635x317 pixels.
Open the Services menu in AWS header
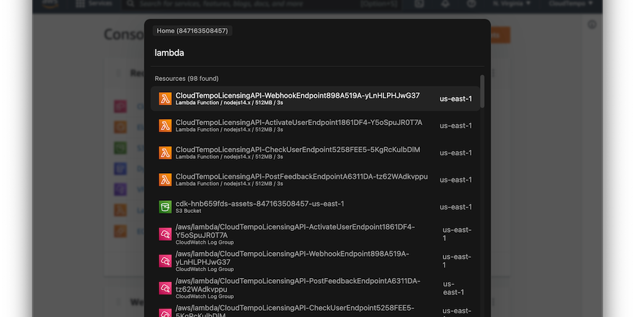(94, 4)
